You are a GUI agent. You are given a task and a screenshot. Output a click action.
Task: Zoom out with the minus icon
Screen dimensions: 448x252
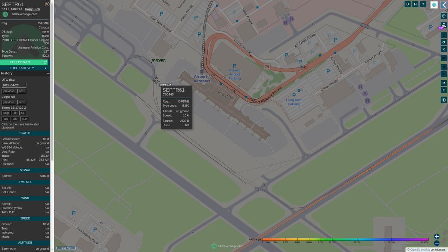[437, 243]
